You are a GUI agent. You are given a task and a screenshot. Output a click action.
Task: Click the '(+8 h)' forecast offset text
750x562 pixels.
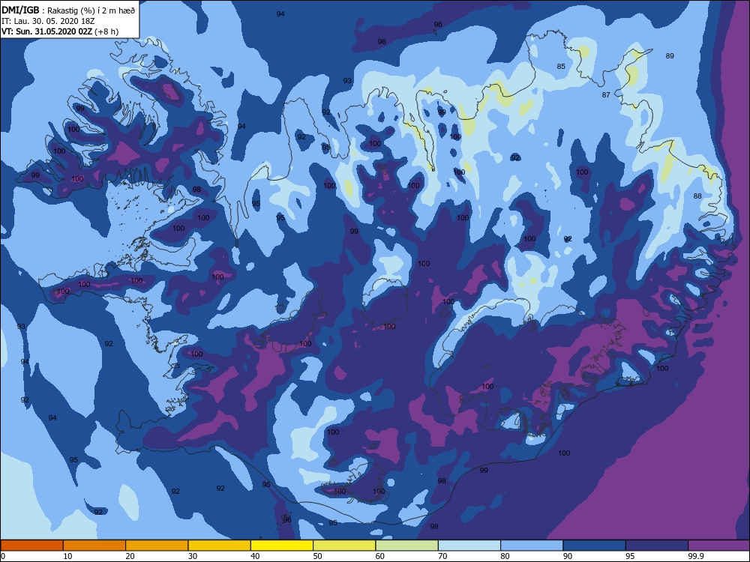tap(106, 31)
